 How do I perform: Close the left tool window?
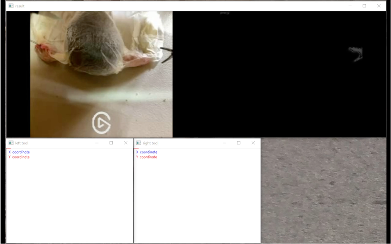point(126,143)
